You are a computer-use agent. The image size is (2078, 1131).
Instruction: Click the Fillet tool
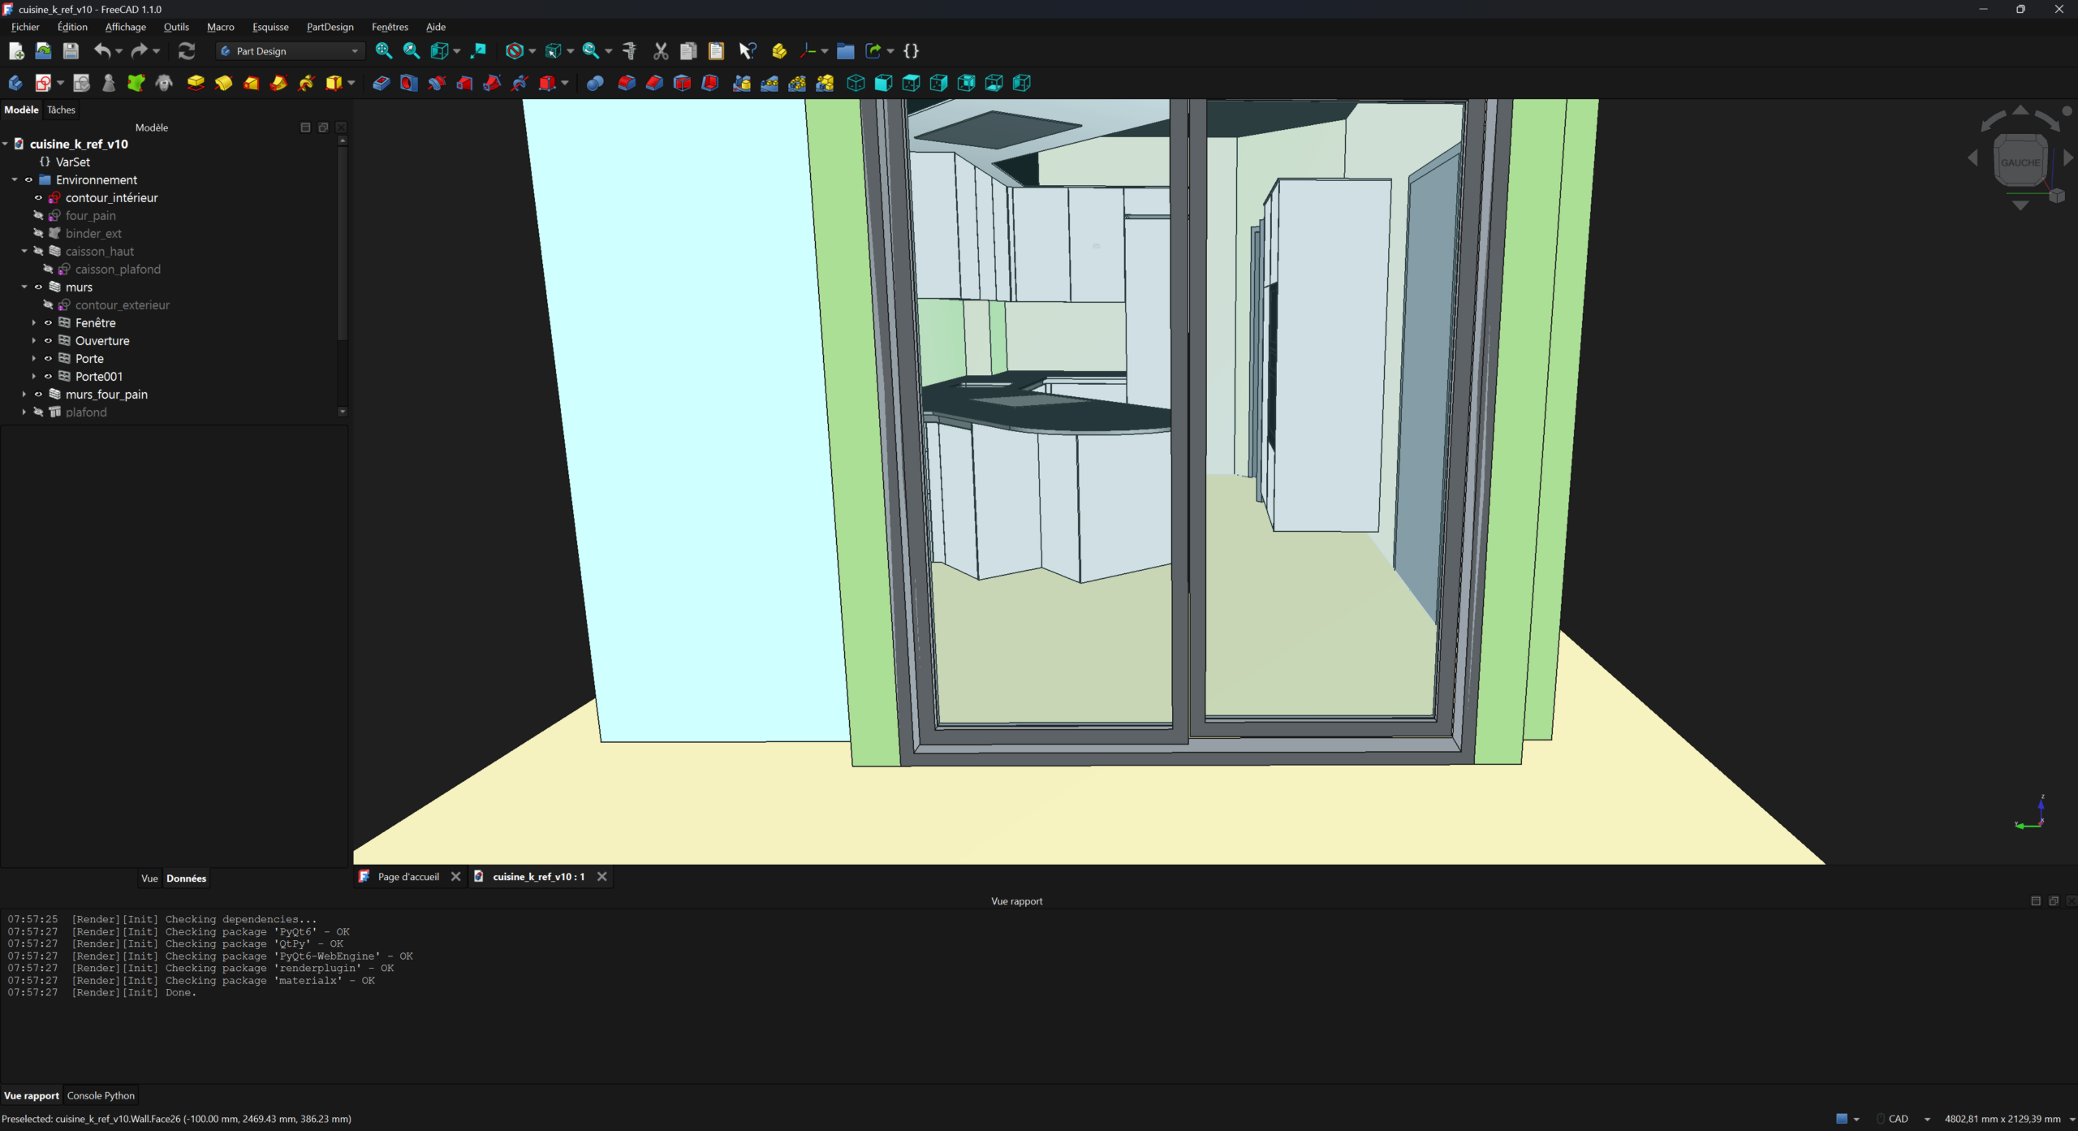627,83
